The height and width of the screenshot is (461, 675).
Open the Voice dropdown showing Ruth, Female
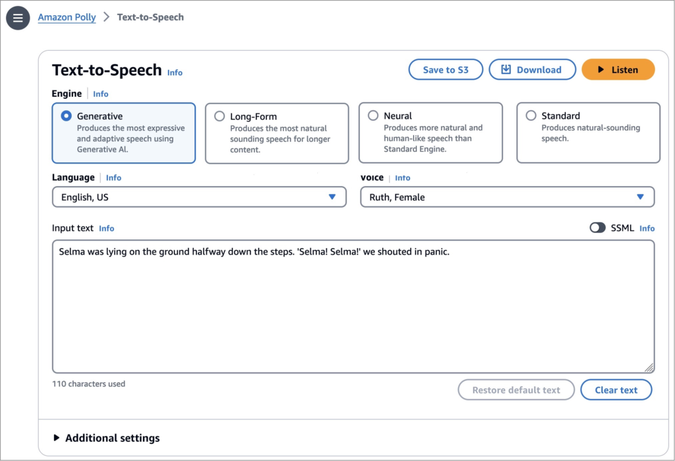coord(507,197)
